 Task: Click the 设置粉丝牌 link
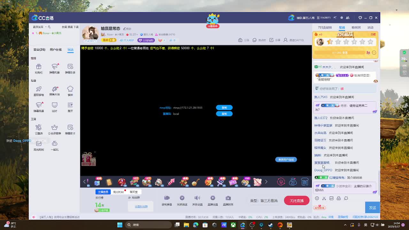pyautogui.click(x=141, y=206)
